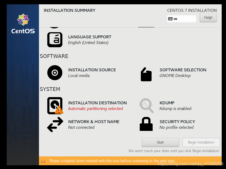The image size is (226, 169).
Task: Click 'Kdump is enabled' text
Action: (x=175, y=109)
